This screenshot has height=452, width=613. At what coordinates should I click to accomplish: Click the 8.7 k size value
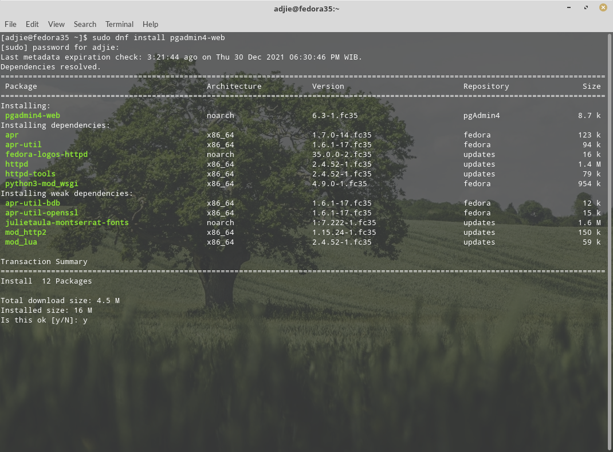590,115
